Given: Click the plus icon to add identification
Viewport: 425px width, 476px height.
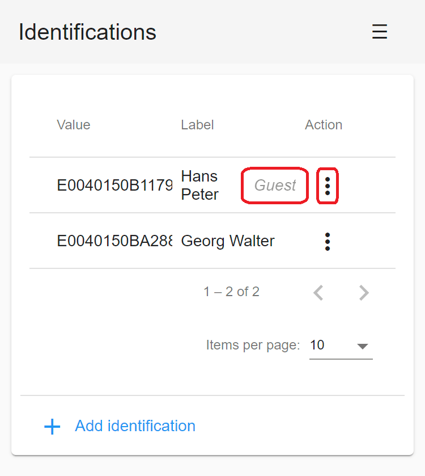Looking at the screenshot, I should [x=52, y=427].
